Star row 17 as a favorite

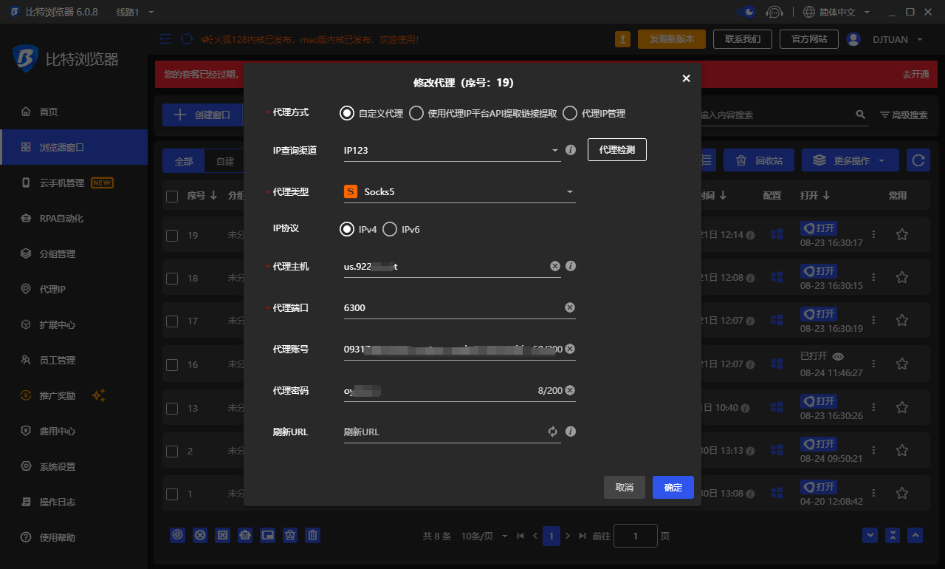(x=901, y=321)
